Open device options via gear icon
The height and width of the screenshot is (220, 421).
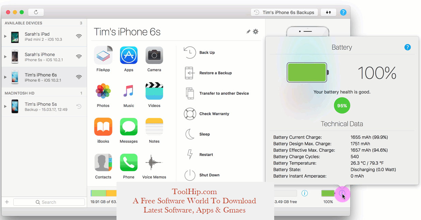point(256,32)
